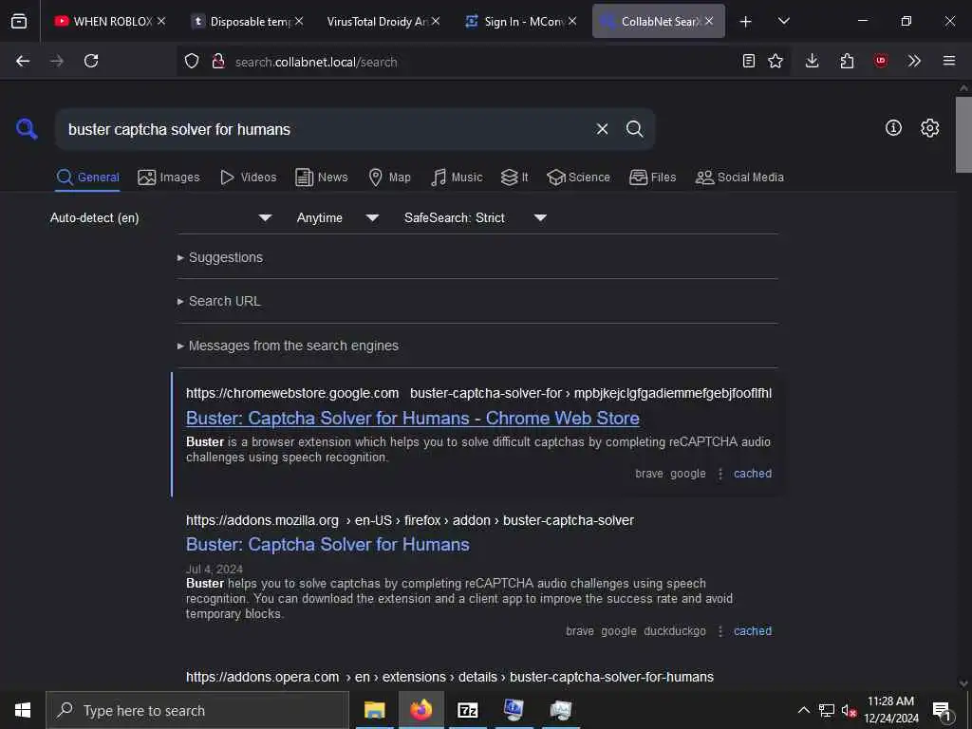Click into the search query field
Screen dimensions: 972x729
click(x=323, y=129)
